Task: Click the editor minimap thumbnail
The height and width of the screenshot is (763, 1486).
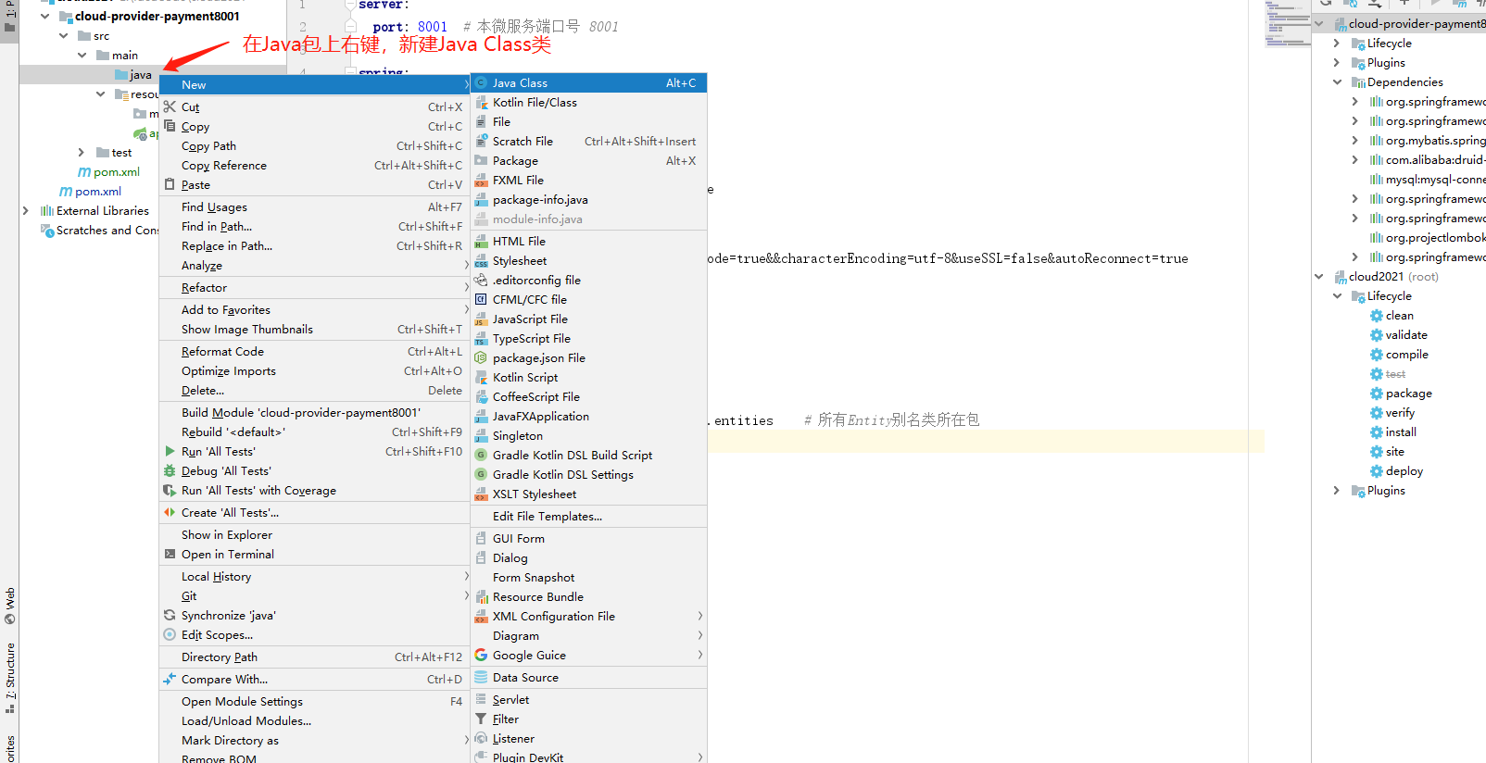Action: [x=1288, y=25]
